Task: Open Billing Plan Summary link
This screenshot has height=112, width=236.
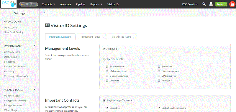Action: click(x=15, y=101)
